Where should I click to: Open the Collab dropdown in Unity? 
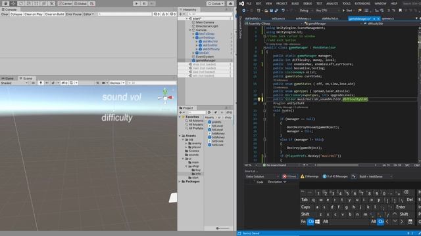point(216,3)
